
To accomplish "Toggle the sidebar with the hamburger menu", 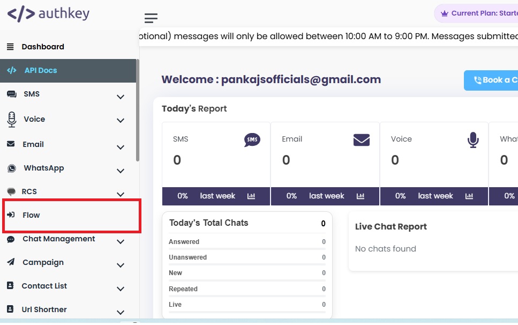I will pyautogui.click(x=151, y=18).
